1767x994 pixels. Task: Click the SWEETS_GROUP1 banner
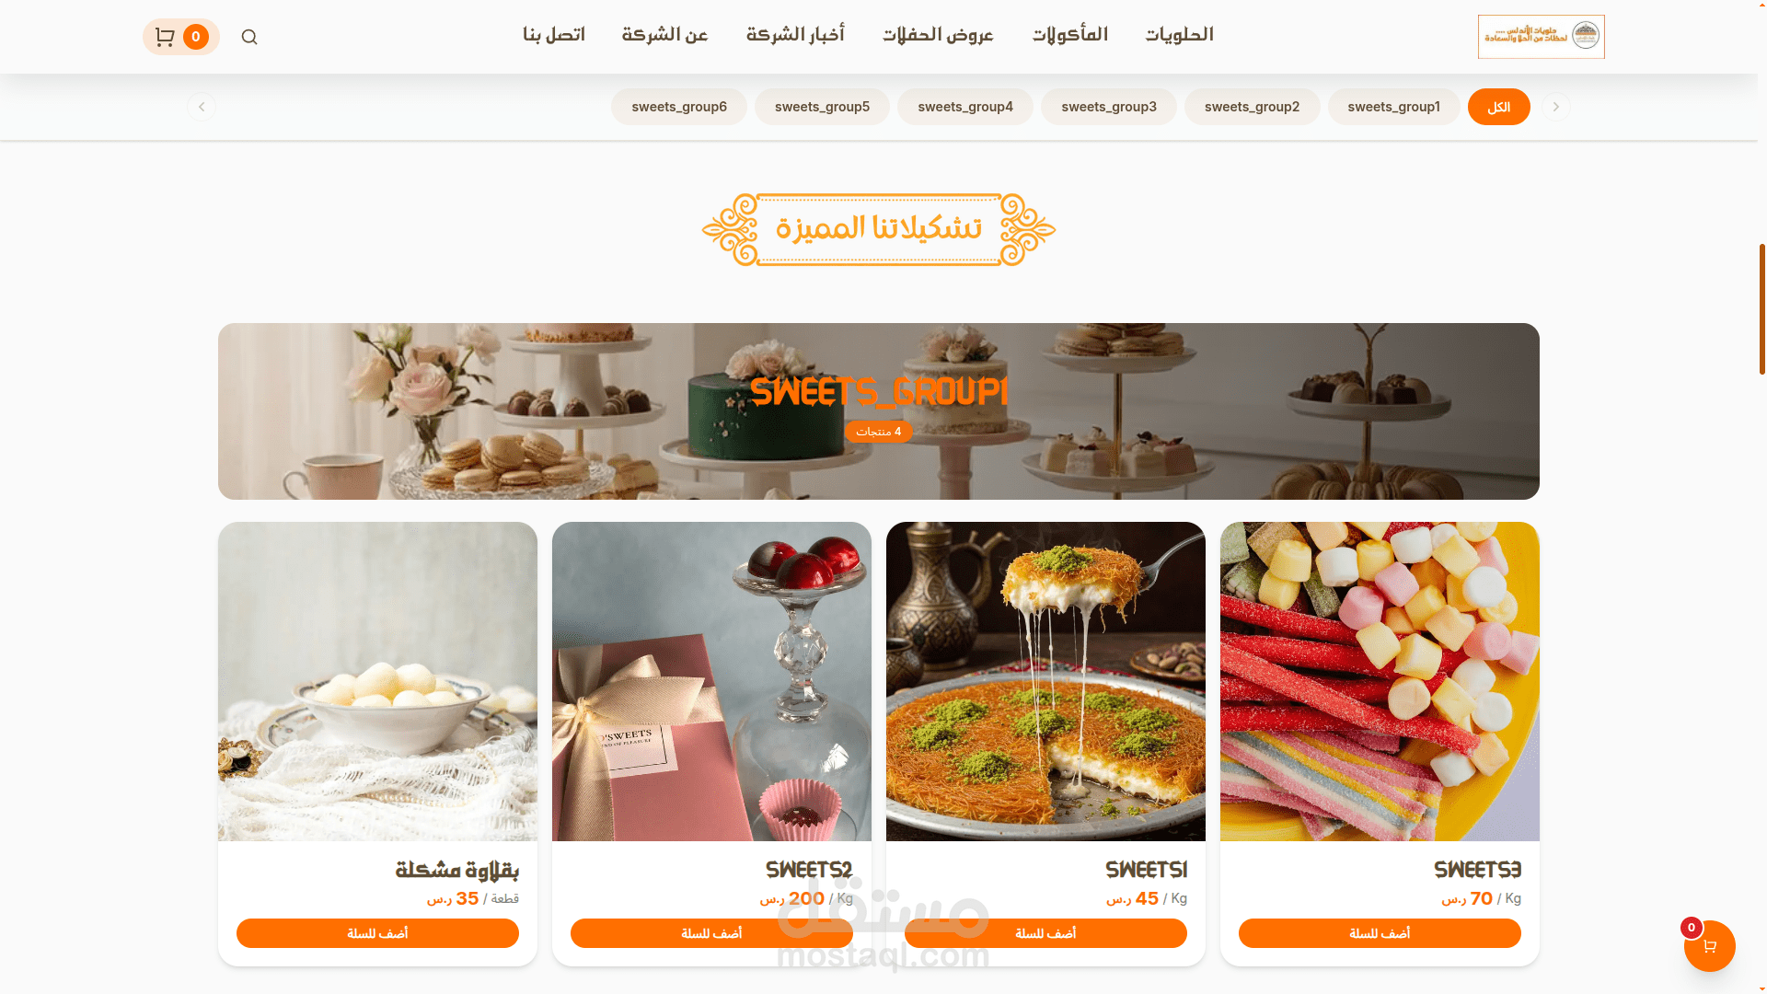[879, 411]
